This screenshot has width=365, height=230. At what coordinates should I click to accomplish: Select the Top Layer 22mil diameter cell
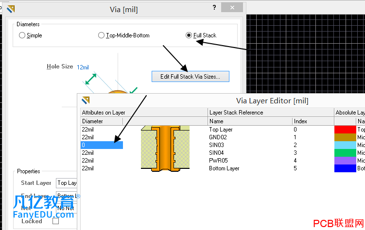(x=102, y=130)
